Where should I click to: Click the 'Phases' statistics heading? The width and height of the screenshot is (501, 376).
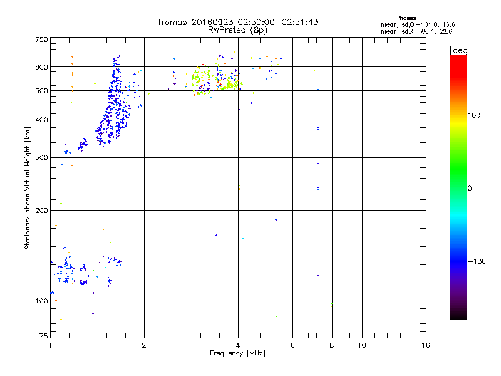click(405, 18)
